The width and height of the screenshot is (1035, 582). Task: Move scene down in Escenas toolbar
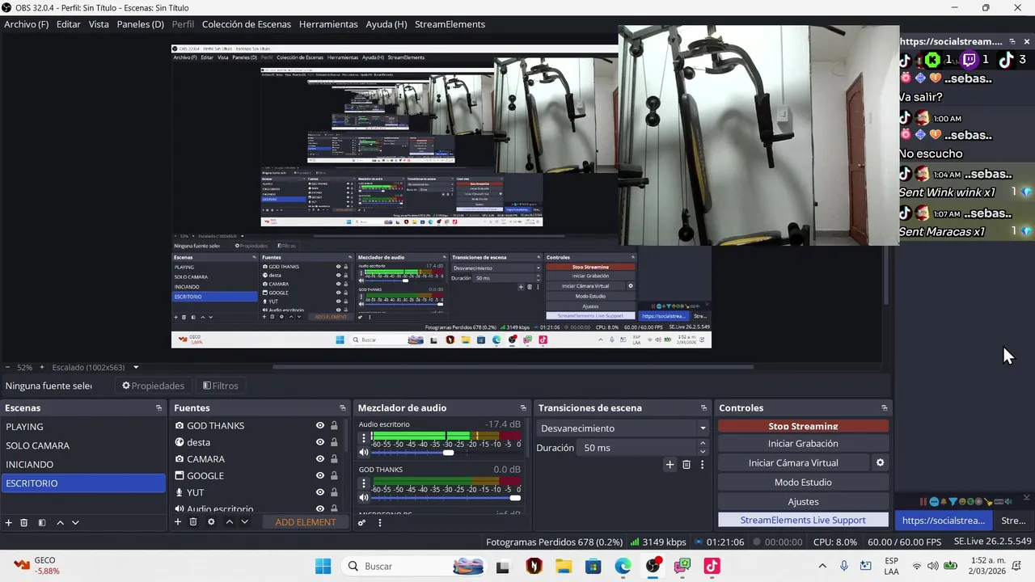pyautogui.click(x=75, y=523)
